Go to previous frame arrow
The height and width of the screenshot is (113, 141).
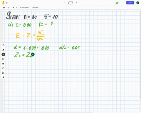click(x=65, y=3)
